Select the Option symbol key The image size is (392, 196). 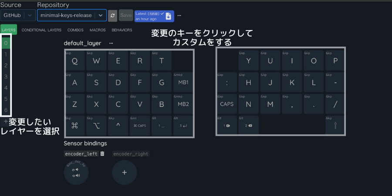(96, 125)
